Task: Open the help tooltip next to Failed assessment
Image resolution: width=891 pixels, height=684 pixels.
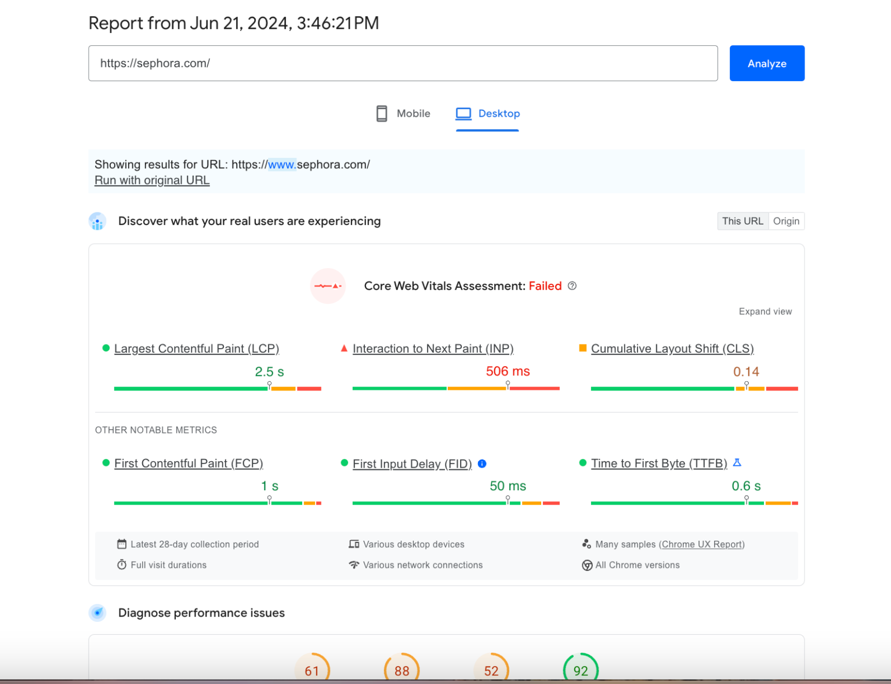Action: click(x=572, y=285)
